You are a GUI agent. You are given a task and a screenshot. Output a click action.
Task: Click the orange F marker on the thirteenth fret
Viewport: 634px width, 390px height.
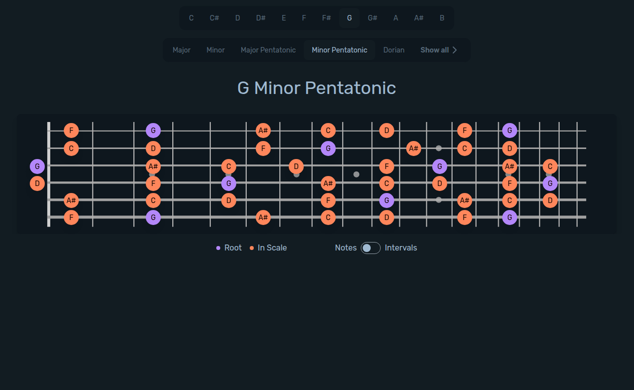click(x=464, y=130)
